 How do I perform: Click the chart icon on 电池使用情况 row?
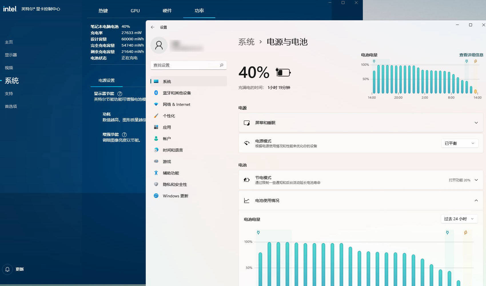click(247, 200)
